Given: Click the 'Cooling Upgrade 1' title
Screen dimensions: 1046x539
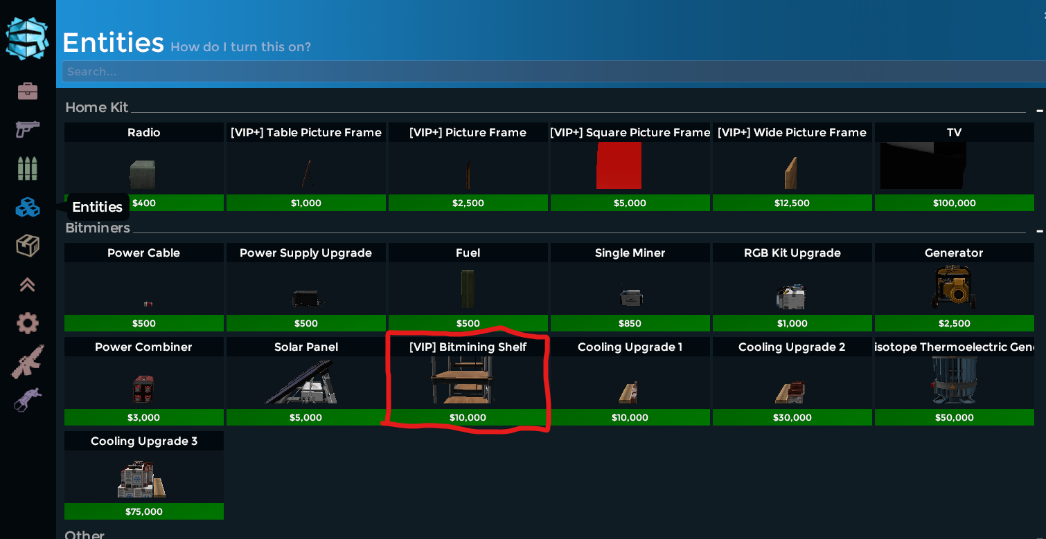Looking at the screenshot, I should click(630, 347).
